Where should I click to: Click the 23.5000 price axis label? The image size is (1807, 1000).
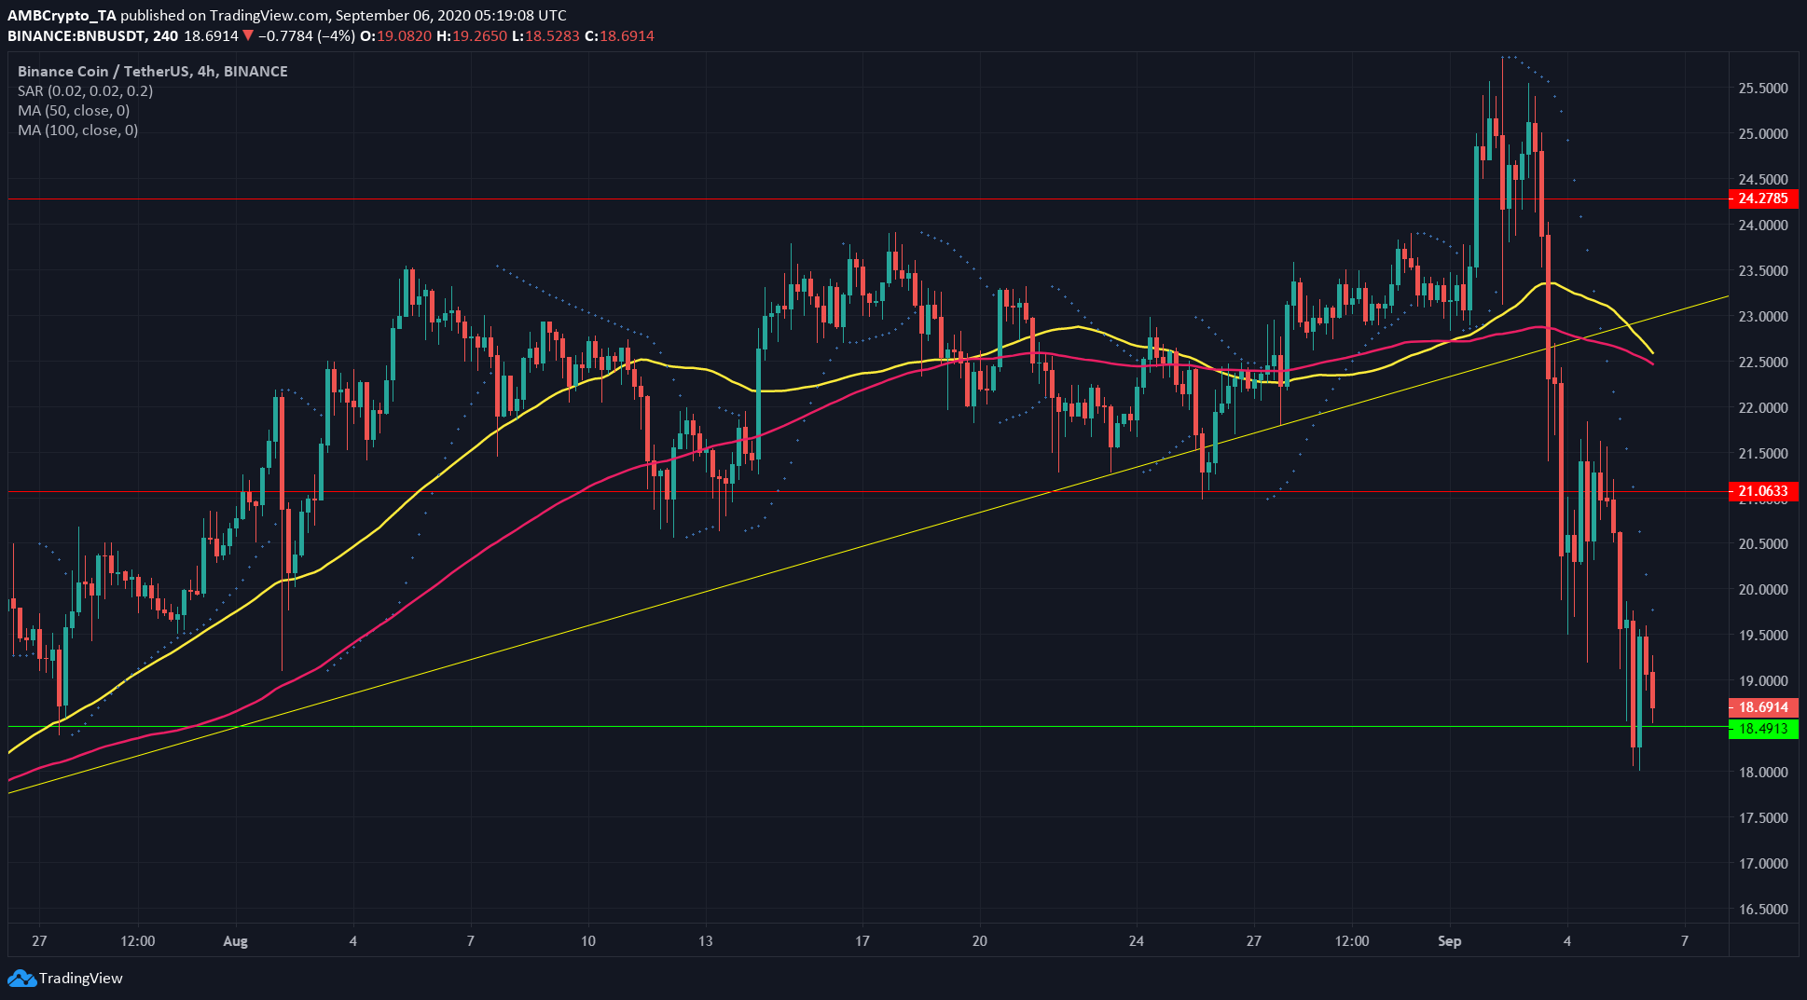click(1762, 271)
